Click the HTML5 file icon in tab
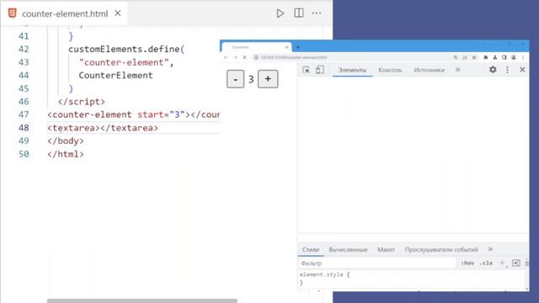 click(x=12, y=13)
